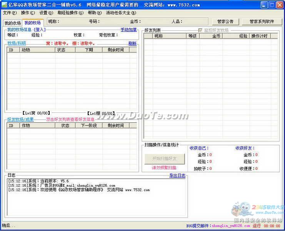This screenshot has height=231, width=285.
Task: Open the 帮助(H) menu
Action: (95, 13)
